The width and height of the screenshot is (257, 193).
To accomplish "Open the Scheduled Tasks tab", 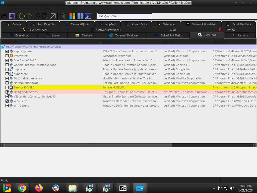I will click(168, 35).
